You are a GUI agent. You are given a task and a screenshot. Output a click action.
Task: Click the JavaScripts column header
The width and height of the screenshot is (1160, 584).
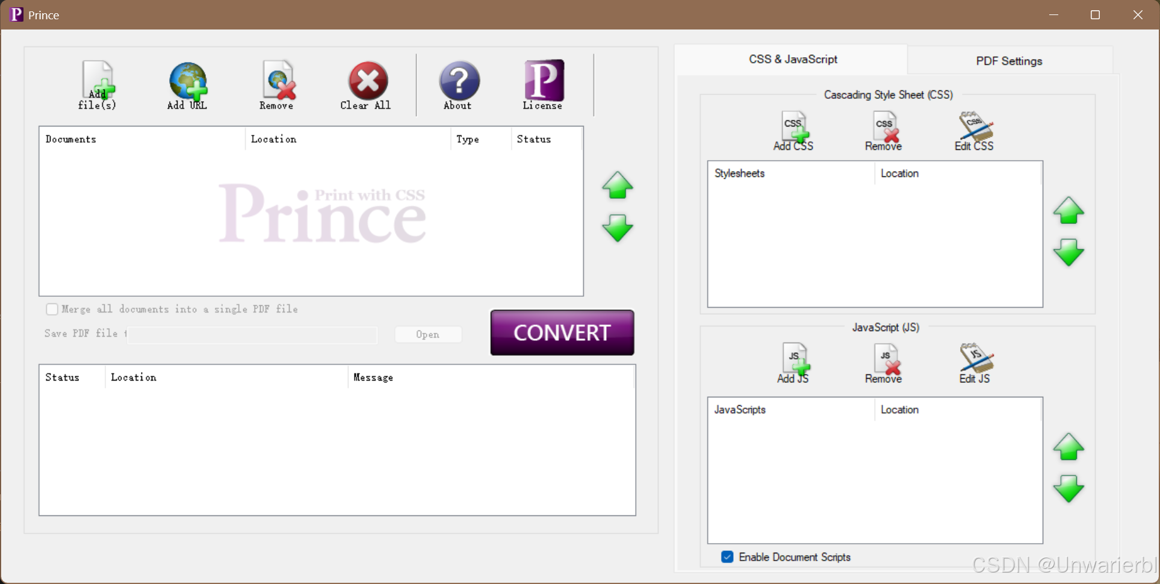pyautogui.click(x=791, y=409)
